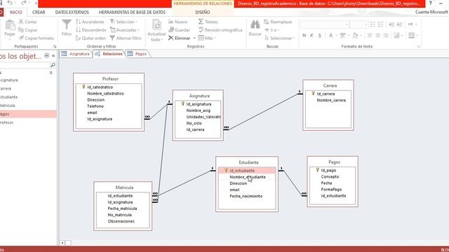Toggle Negrita bold formatting
Screen dimensions: 449x252
click(304, 36)
